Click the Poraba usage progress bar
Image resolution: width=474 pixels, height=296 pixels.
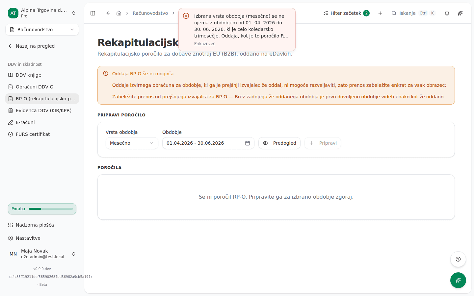click(x=42, y=209)
